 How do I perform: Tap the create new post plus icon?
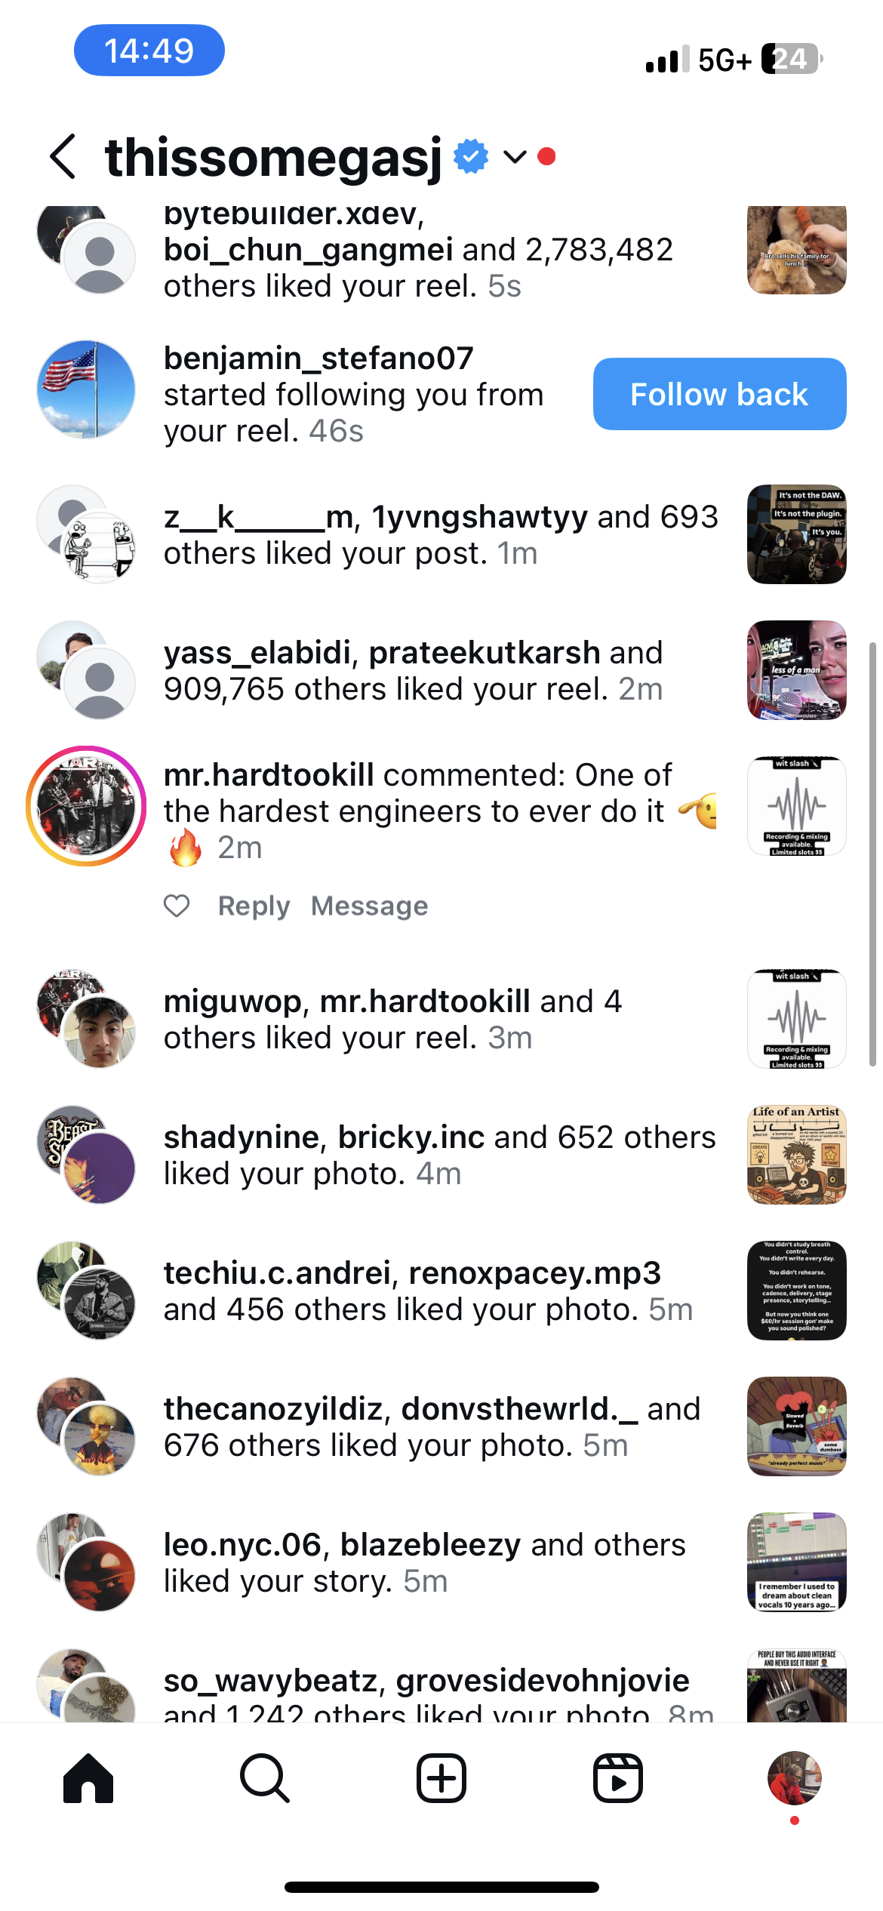[441, 1778]
